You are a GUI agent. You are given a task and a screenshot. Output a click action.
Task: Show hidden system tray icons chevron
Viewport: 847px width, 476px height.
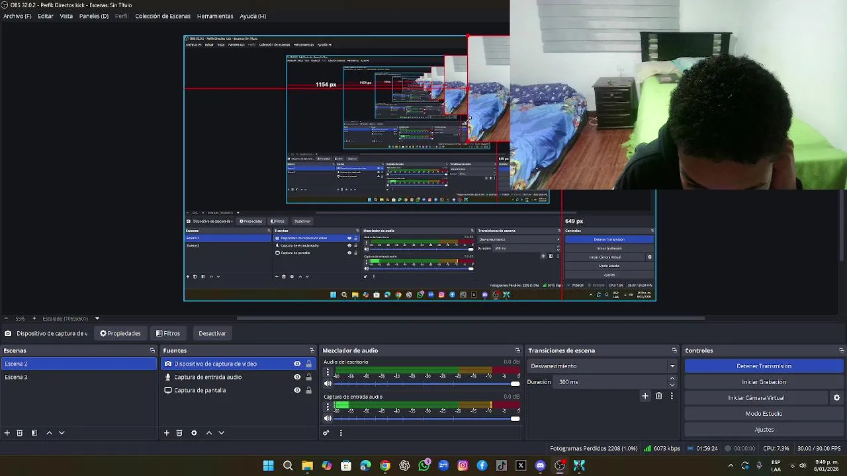pos(731,465)
